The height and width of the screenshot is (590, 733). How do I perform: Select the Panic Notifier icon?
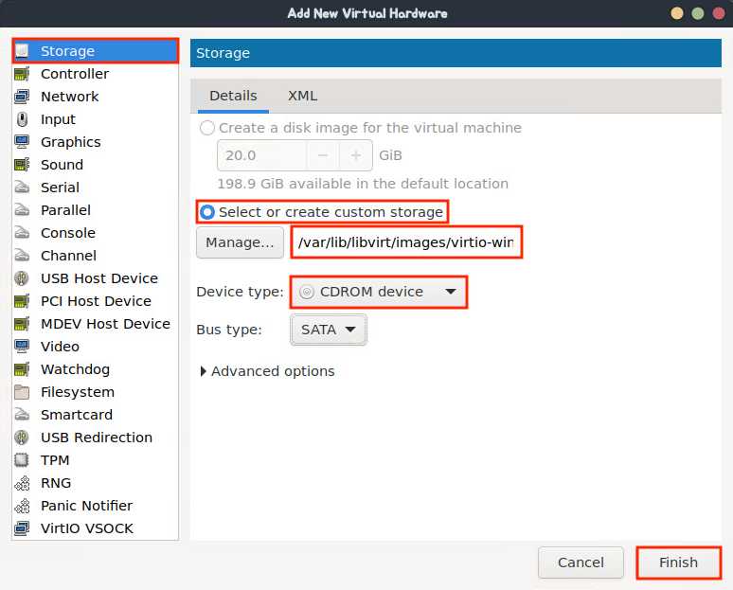pos(22,506)
